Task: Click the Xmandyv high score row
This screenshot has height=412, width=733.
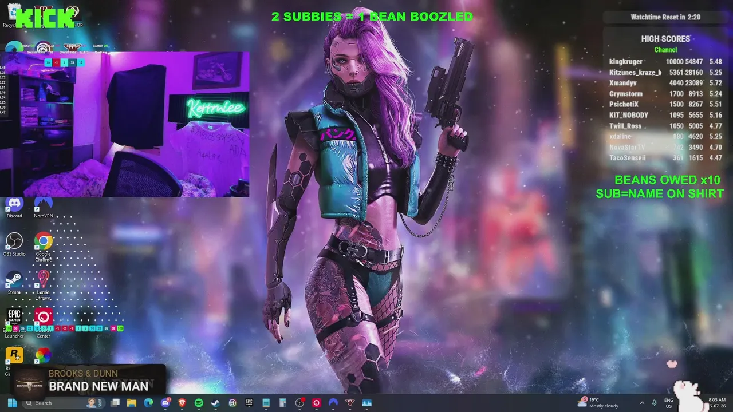Action: click(665, 83)
